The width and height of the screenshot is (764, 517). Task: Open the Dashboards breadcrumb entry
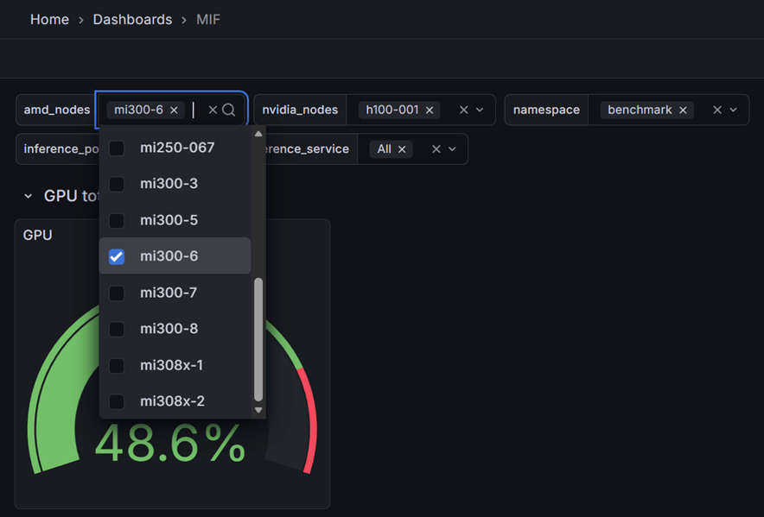[132, 19]
